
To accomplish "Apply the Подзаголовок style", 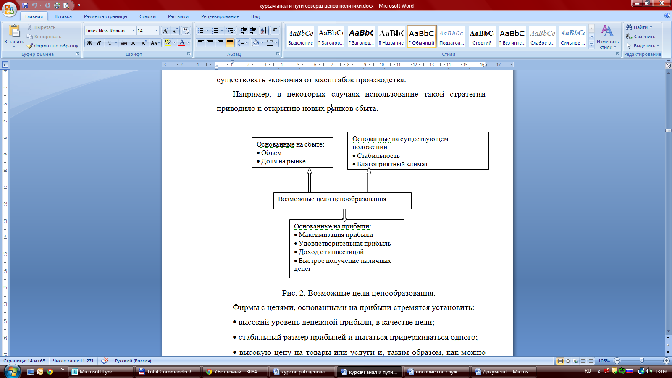I will 451,37.
